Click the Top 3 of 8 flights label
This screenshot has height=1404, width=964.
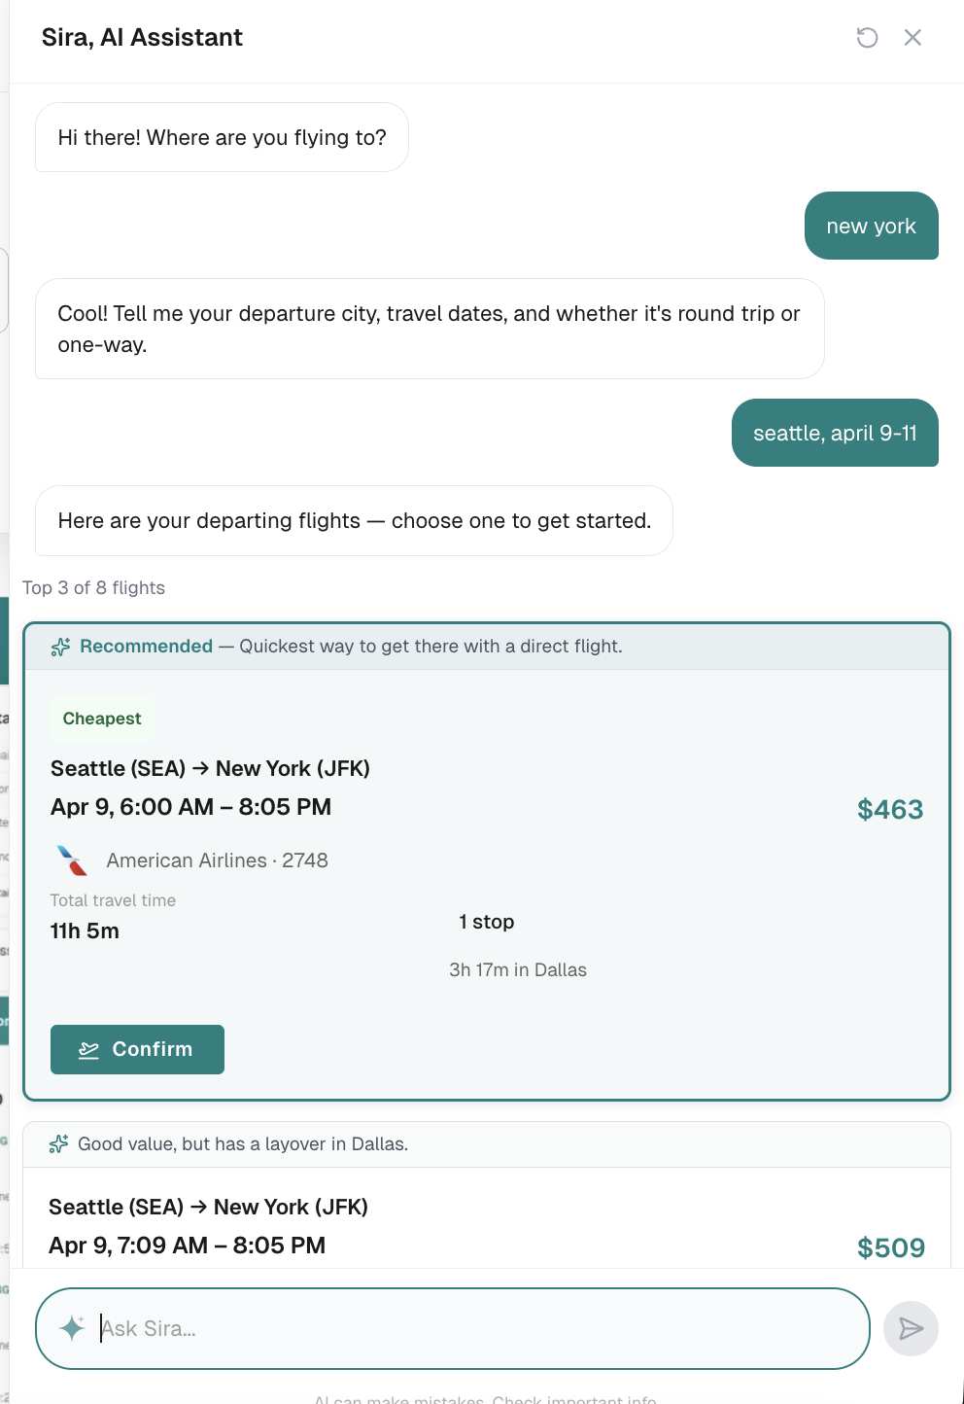coord(94,587)
